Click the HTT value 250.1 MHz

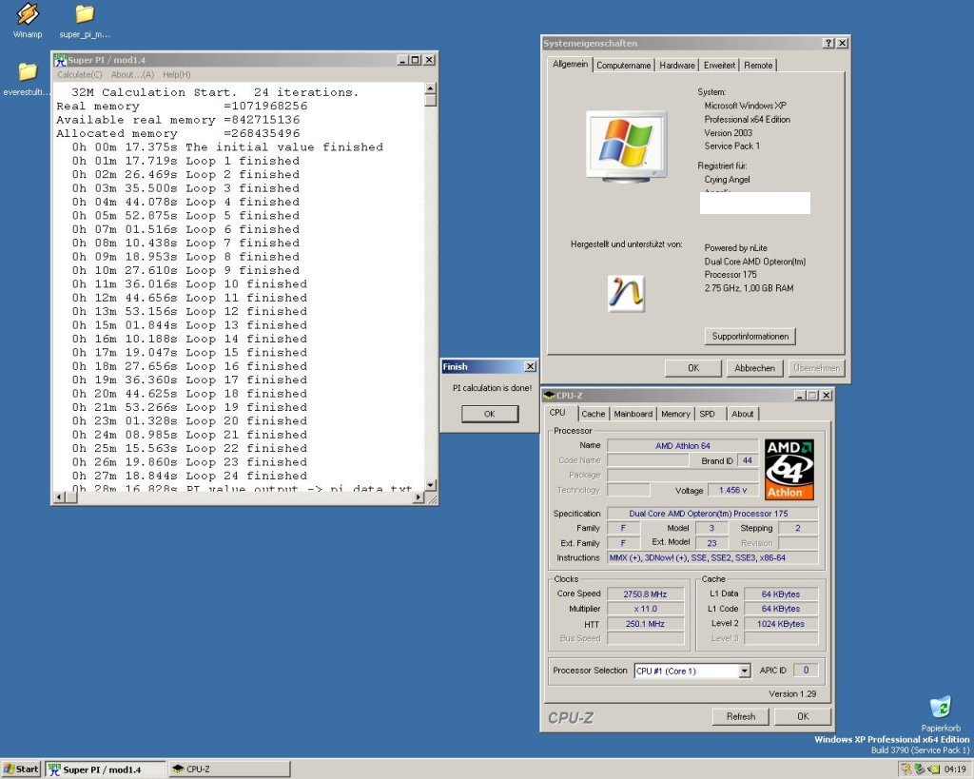[645, 624]
